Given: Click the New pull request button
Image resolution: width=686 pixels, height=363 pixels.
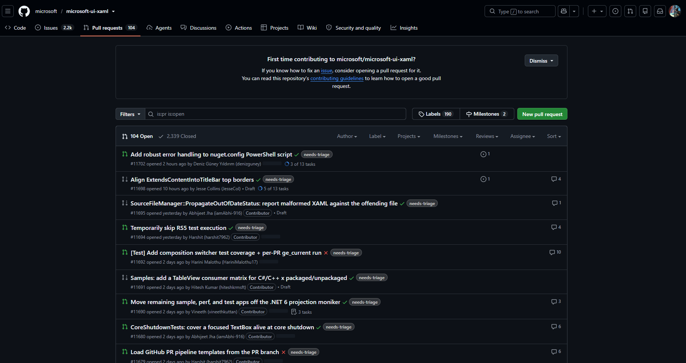Looking at the screenshot, I should click(542, 114).
